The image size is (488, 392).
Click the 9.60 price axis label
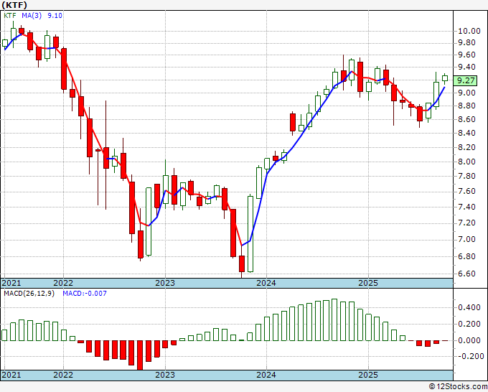coord(466,55)
